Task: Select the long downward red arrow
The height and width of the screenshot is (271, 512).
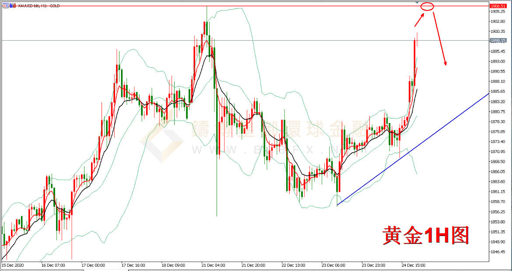Action: 440,39
